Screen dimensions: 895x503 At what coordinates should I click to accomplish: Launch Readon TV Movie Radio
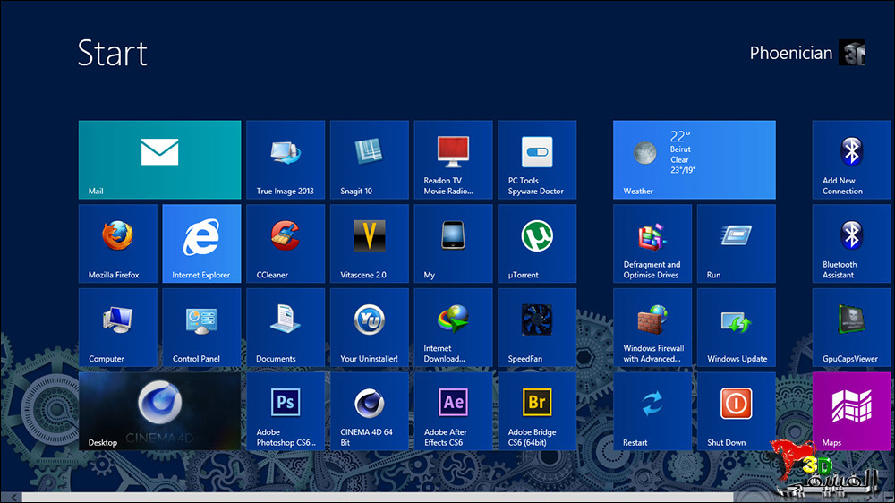coord(453,159)
